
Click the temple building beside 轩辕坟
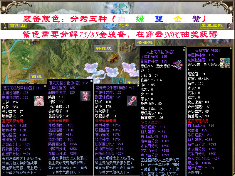(x=114, y=58)
